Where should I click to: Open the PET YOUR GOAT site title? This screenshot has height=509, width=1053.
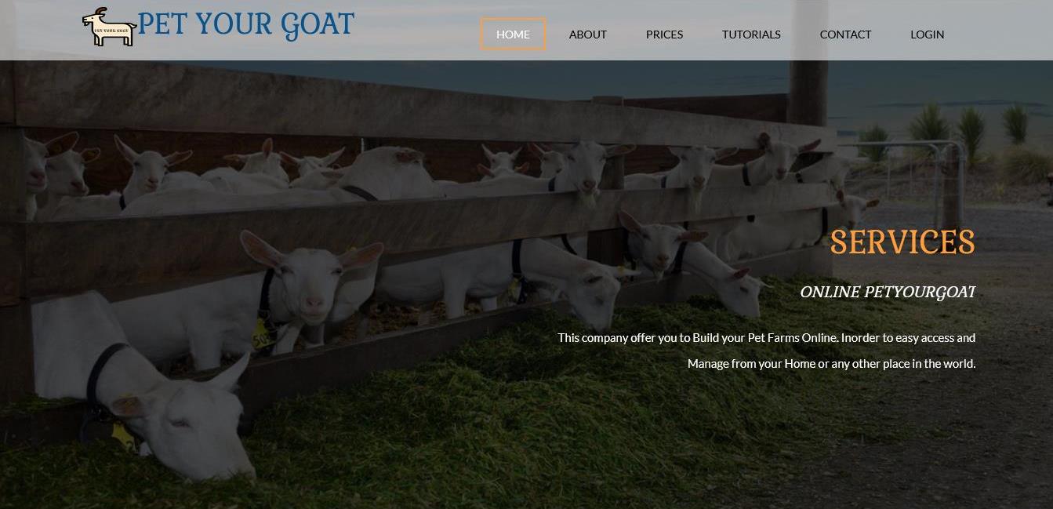pyautogui.click(x=246, y=24)
